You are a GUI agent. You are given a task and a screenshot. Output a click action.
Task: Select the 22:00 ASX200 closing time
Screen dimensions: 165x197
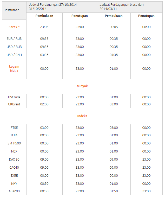point(80,191)
